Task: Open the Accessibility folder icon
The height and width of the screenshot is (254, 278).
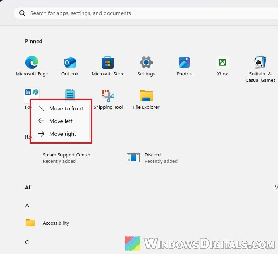Action: (30, 223)
